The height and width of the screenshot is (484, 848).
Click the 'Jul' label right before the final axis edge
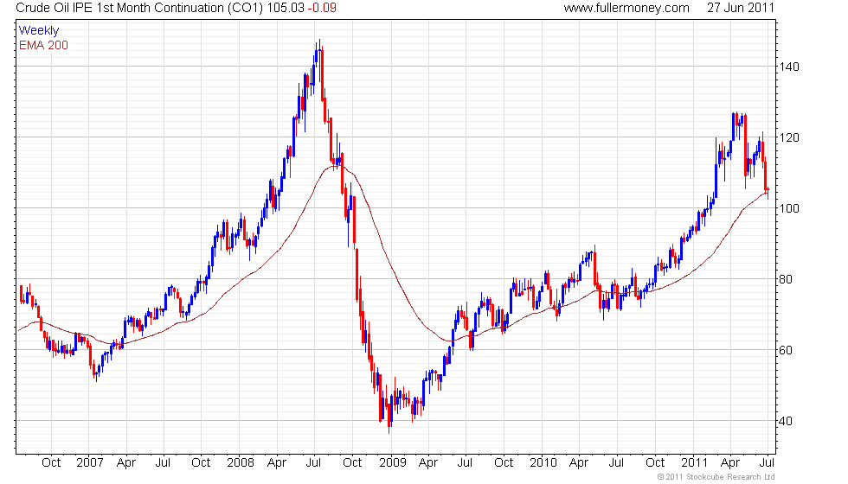(x=767, y=463)
